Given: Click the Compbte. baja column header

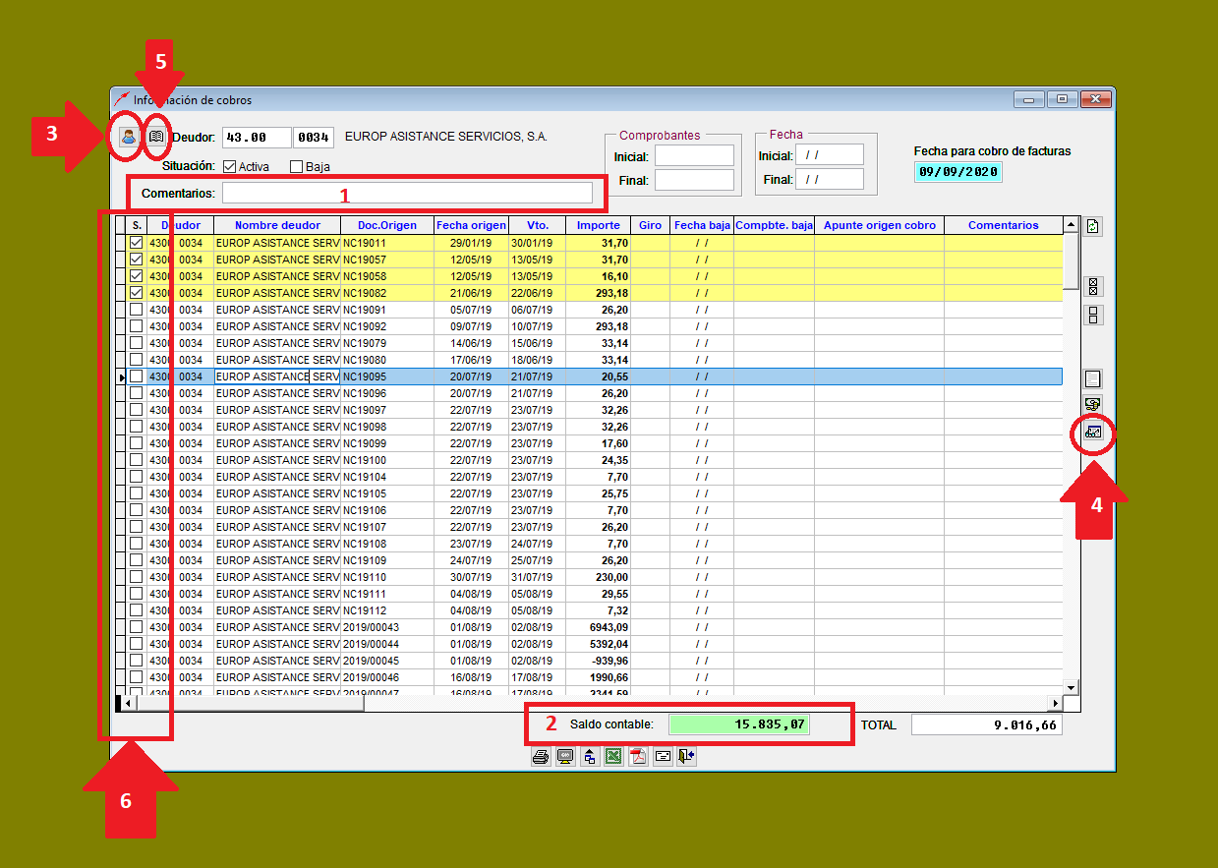Looking at the screenshot, I should (774, 226).
